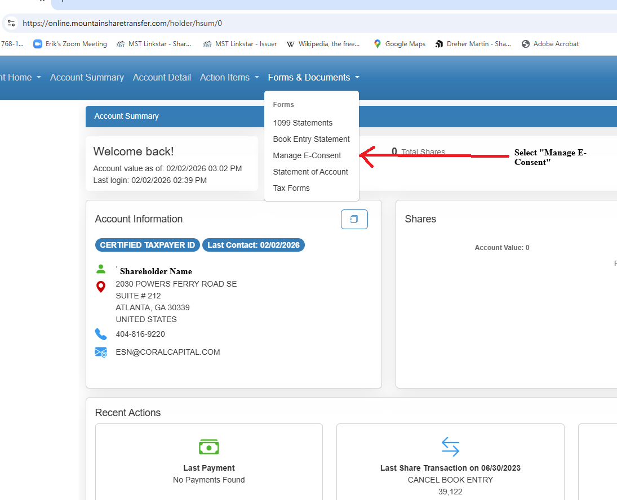Open the Google Maps bookmark
617x500 pixels.
pyautogui.click(x=399, y=44)
